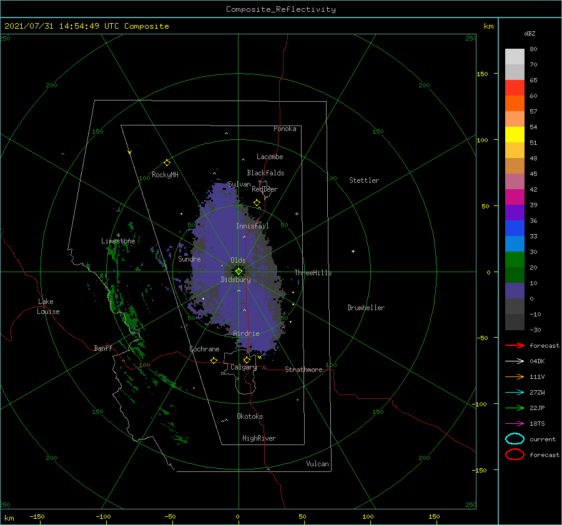Click the Ponoka city label
Screen dimensions: 562x525
[x=285, y=129]
